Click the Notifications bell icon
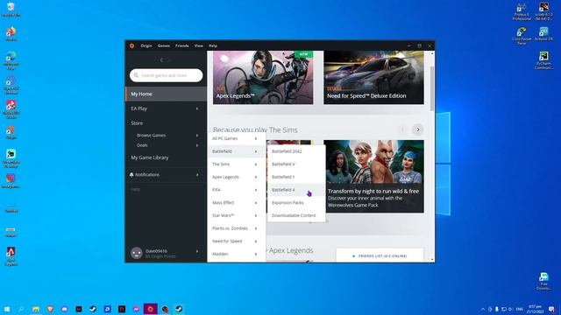Image resolution: width=561 pixels, height=315 pixels. click(x=131, y=175)
